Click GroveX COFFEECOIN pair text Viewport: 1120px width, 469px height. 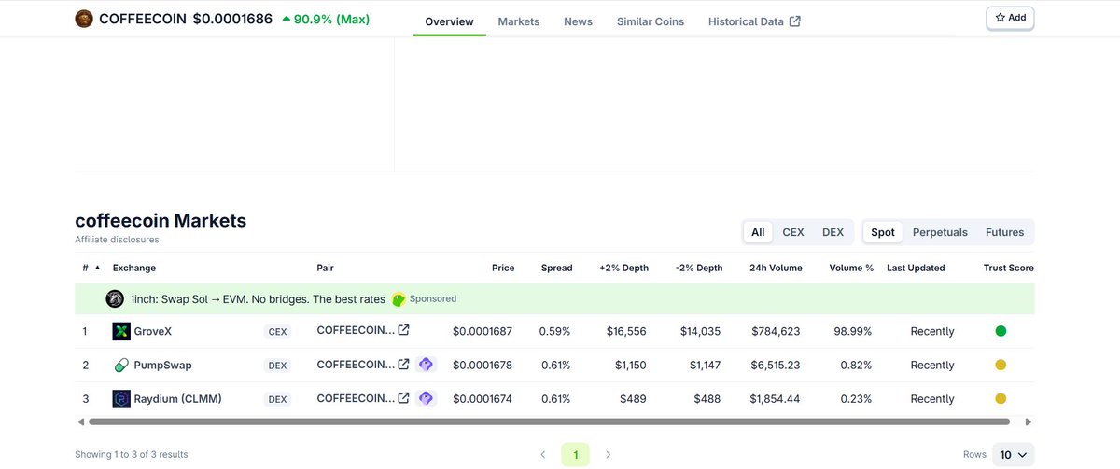(x=356, y=330)
